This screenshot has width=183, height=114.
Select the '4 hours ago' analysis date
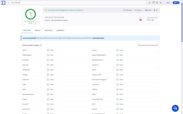tap(150, 20)
